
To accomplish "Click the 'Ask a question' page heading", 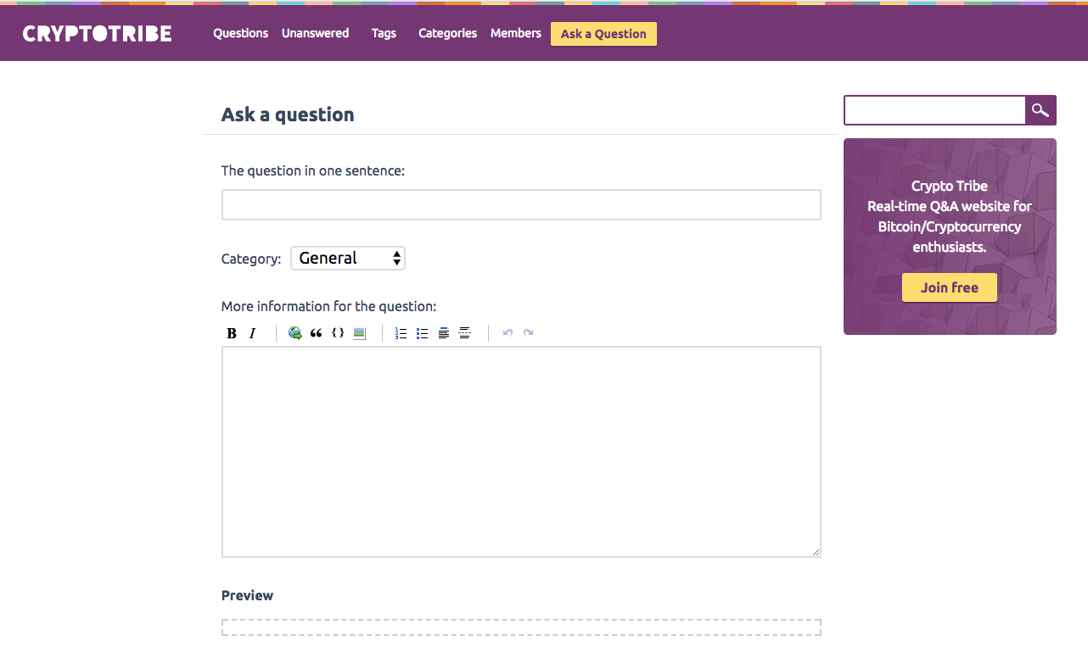I will pos(288,114).
